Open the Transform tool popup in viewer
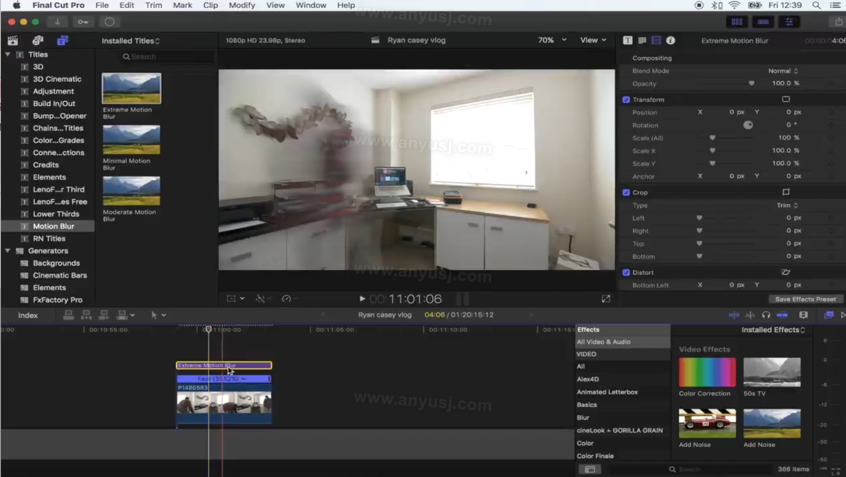 pyautogui.click(x=236, y=299)
